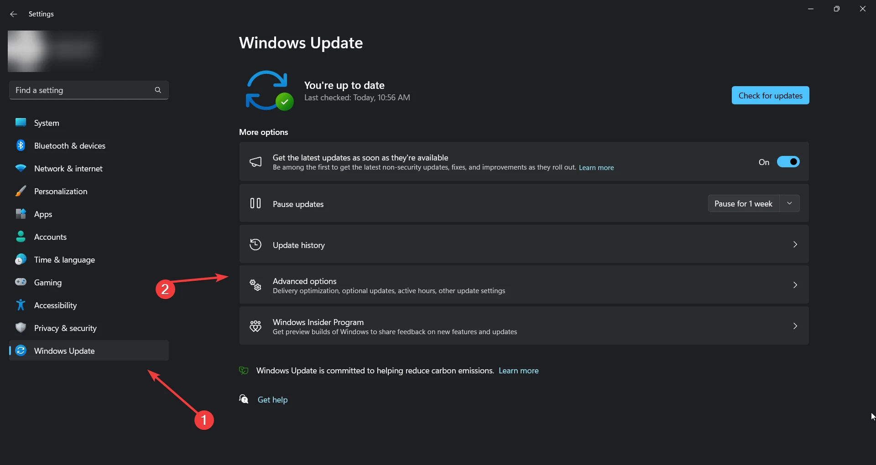This screenshot has height=465, width=876.
Task: Open Apps settings page
Action: pyautogui.click(x=89, y=214)
